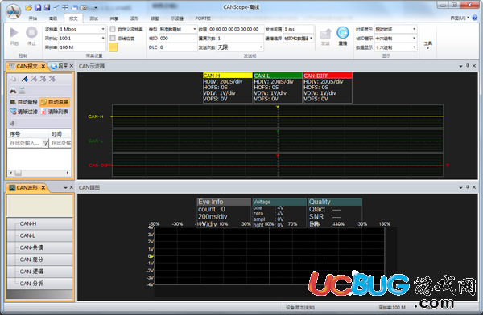Switch to the PORT板 ribbon tab
The width and height of the screenshot is (483, 315).
point(203,18)
